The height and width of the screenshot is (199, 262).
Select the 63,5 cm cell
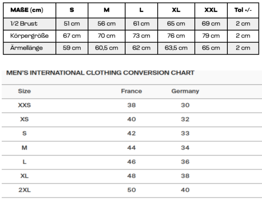[x=176, y=48]
